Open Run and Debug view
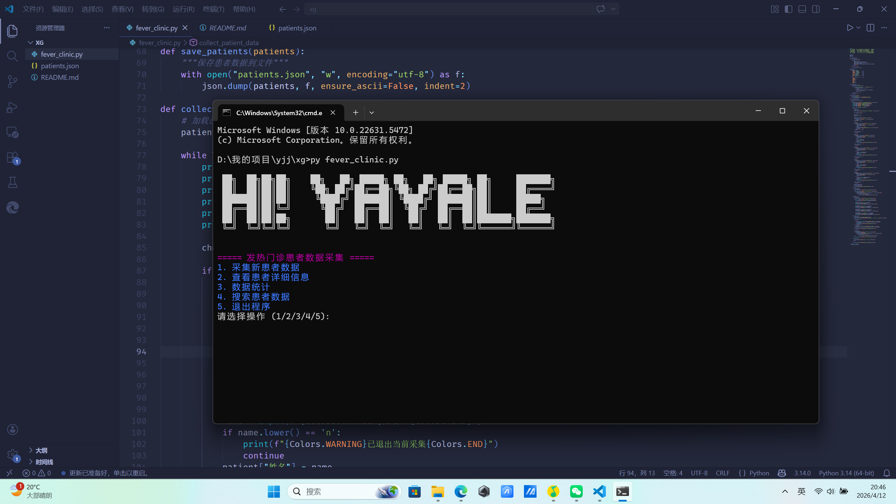Screen dimensions: 896x504 [12, 107]
